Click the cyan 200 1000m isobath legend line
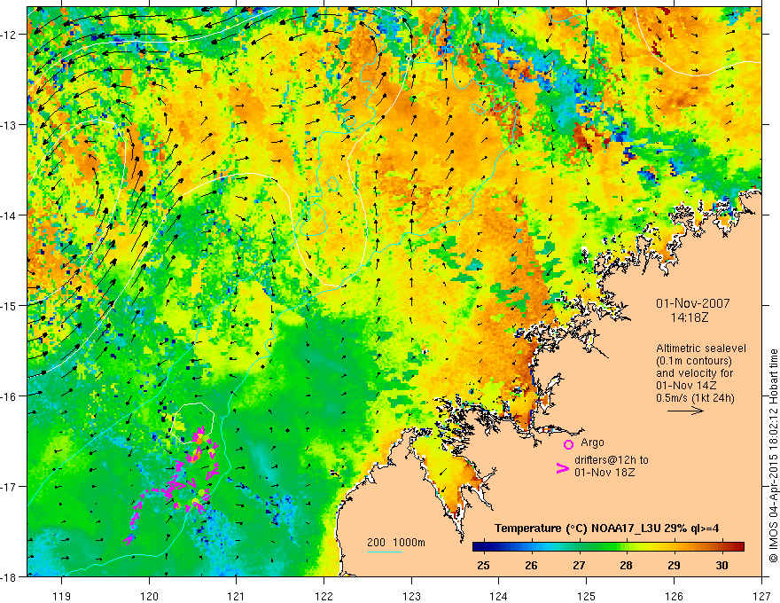Image resolution: width=780 pixels, height=603 pixels. [385, 552]
